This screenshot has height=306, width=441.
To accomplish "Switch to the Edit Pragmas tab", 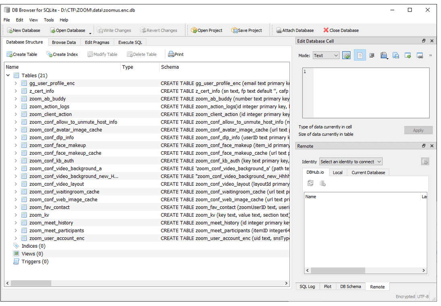I will point(97,42).
